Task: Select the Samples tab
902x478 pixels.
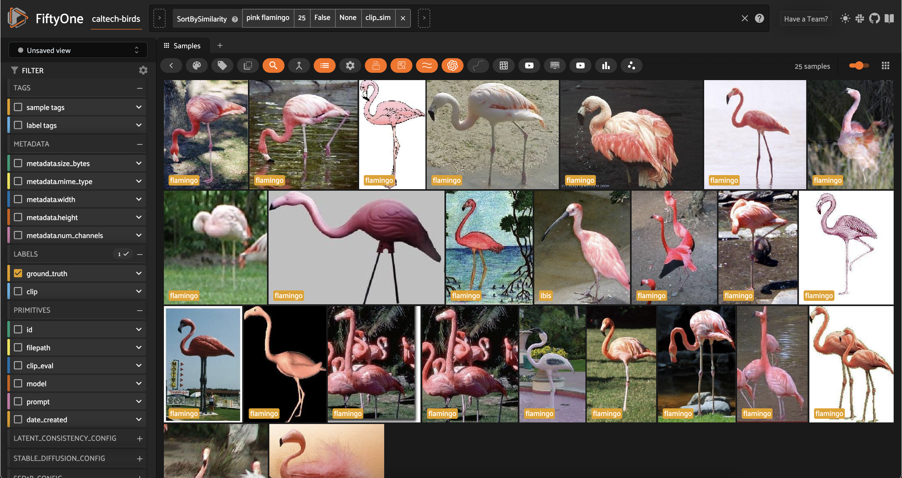Action: (x=182, y=46)
